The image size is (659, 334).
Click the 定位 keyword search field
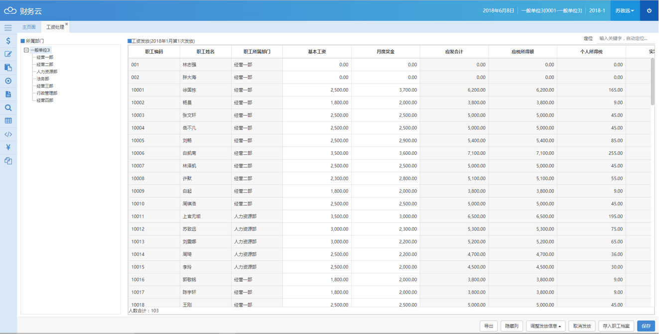(626, 38)
